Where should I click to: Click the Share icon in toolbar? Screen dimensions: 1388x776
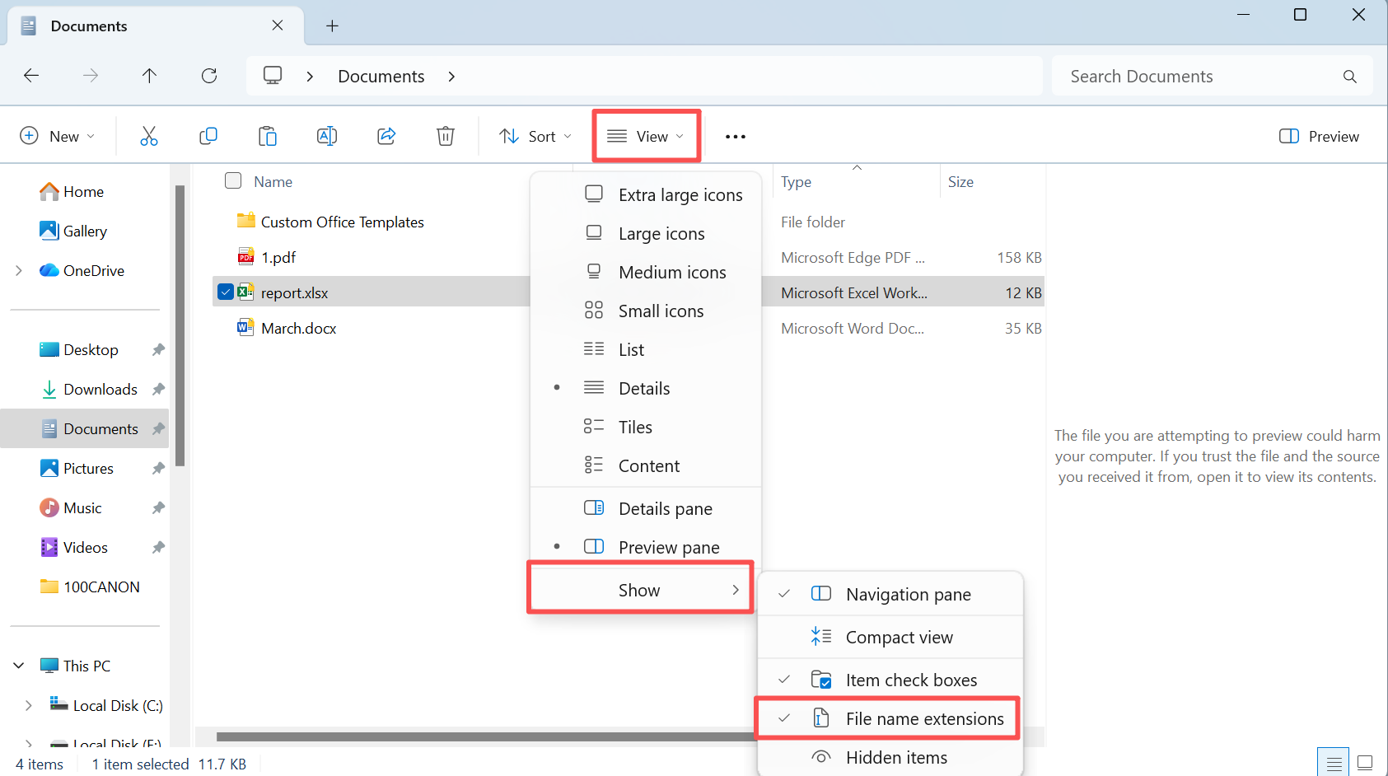tap(386, 136)
